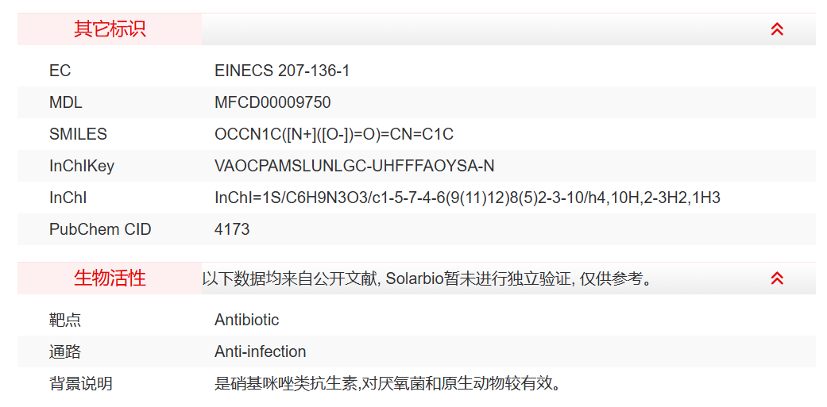This screenshot has height=407, width=827.
Task: Click the 生物活性 section header label
Action: point(110,278)
